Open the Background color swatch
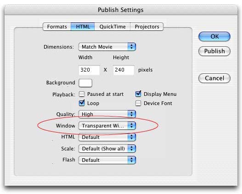Viewport: 242px width, 194px height. pos(85,83)
